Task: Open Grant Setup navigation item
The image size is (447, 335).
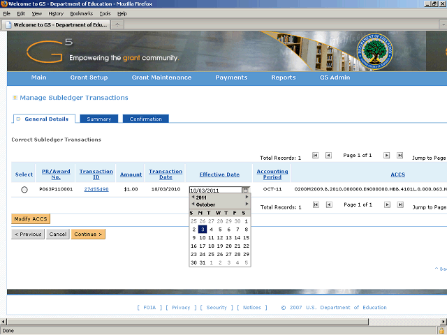Action: pyautogui.click(x=89, y=77)
